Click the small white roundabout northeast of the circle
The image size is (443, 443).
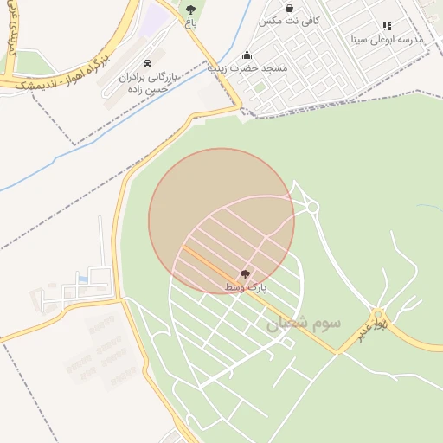(x=312, y=207)
